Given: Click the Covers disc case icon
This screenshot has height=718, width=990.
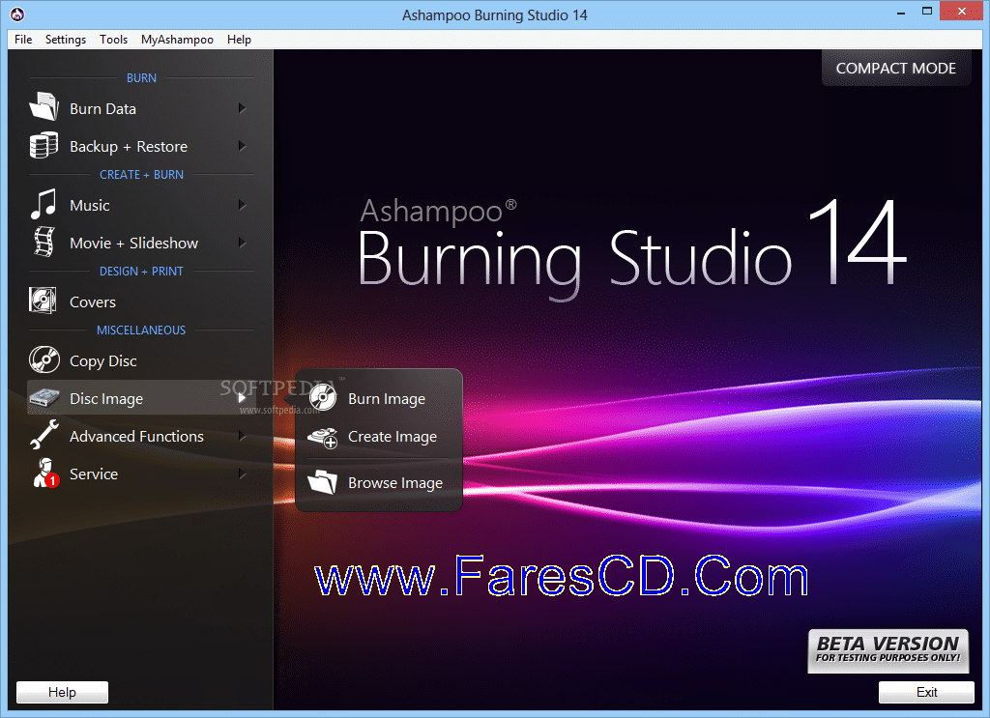Looking at the screenshot, I should coord(43,301).
